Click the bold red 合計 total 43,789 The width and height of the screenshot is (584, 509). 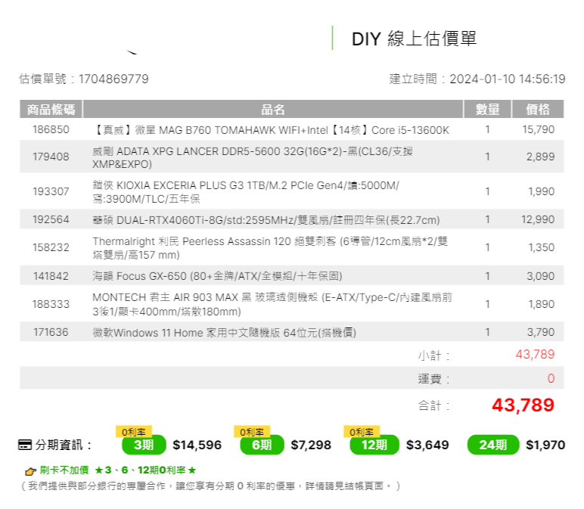(523, 405)
